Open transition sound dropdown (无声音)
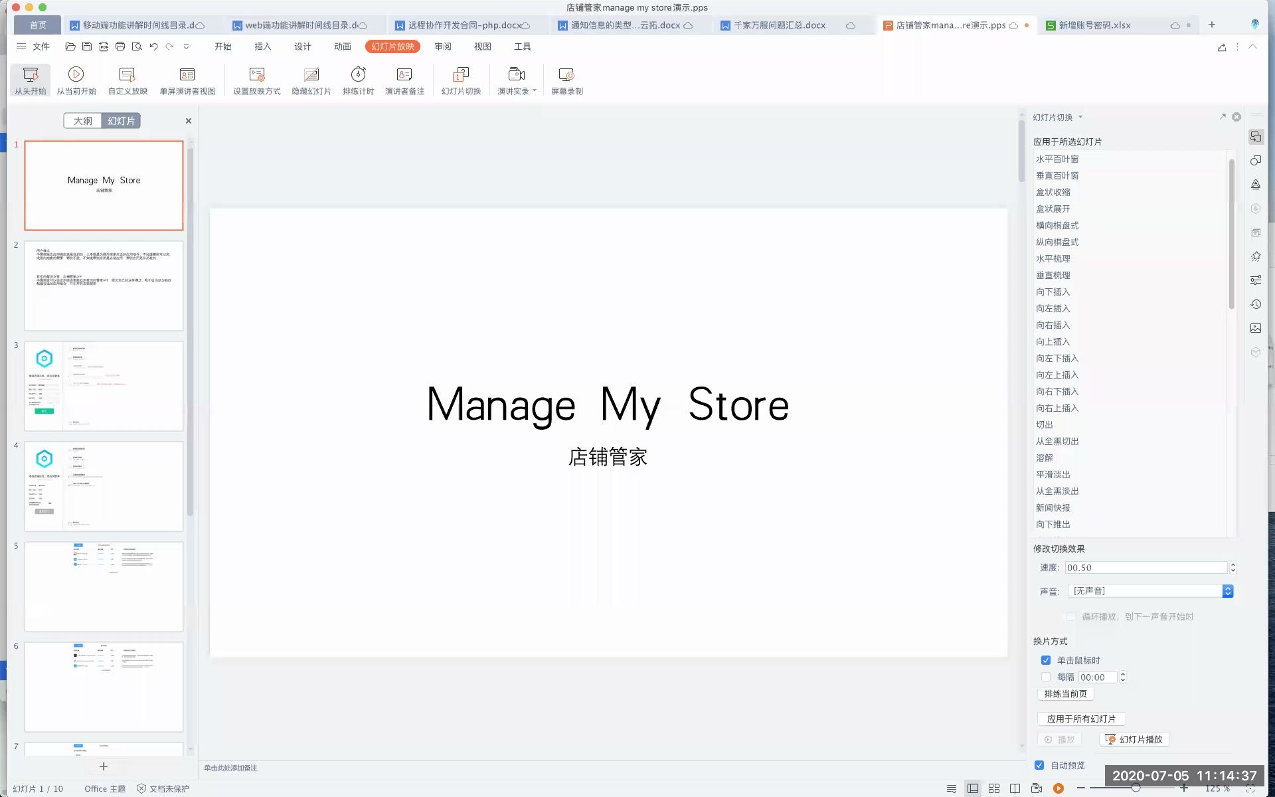 tap(1227, 590)
